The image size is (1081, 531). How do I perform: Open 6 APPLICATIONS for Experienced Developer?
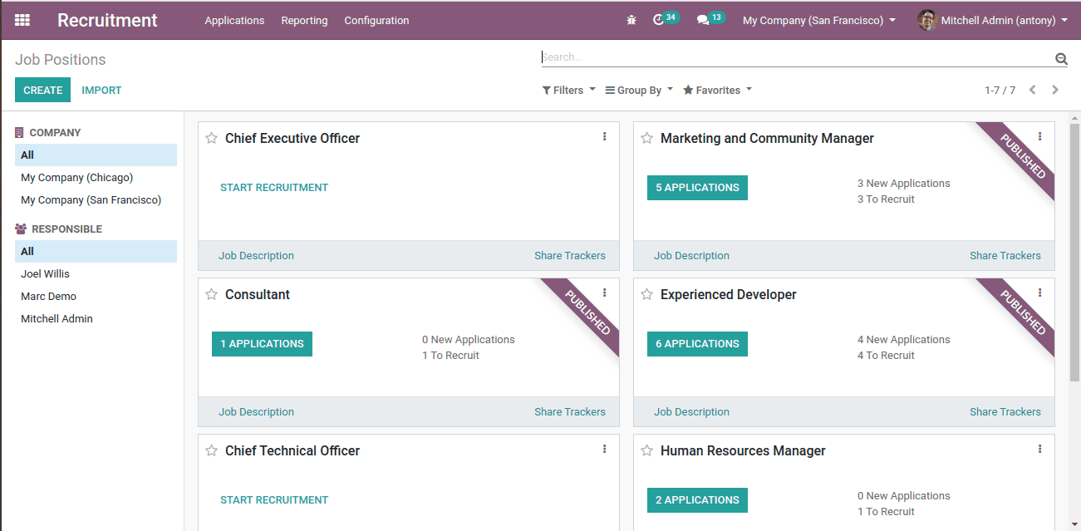(x=697, y=344)
